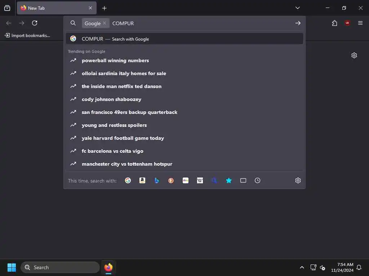Close the New Tab tab
Viewport: 369px width, 276px height.
click(x=90, y=8)
